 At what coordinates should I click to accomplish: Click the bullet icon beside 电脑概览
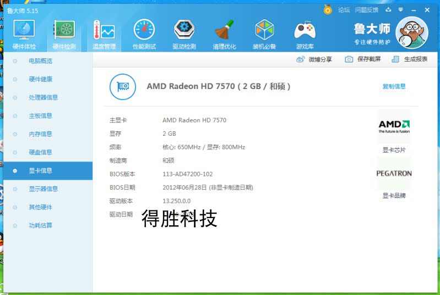click(15, 61)
